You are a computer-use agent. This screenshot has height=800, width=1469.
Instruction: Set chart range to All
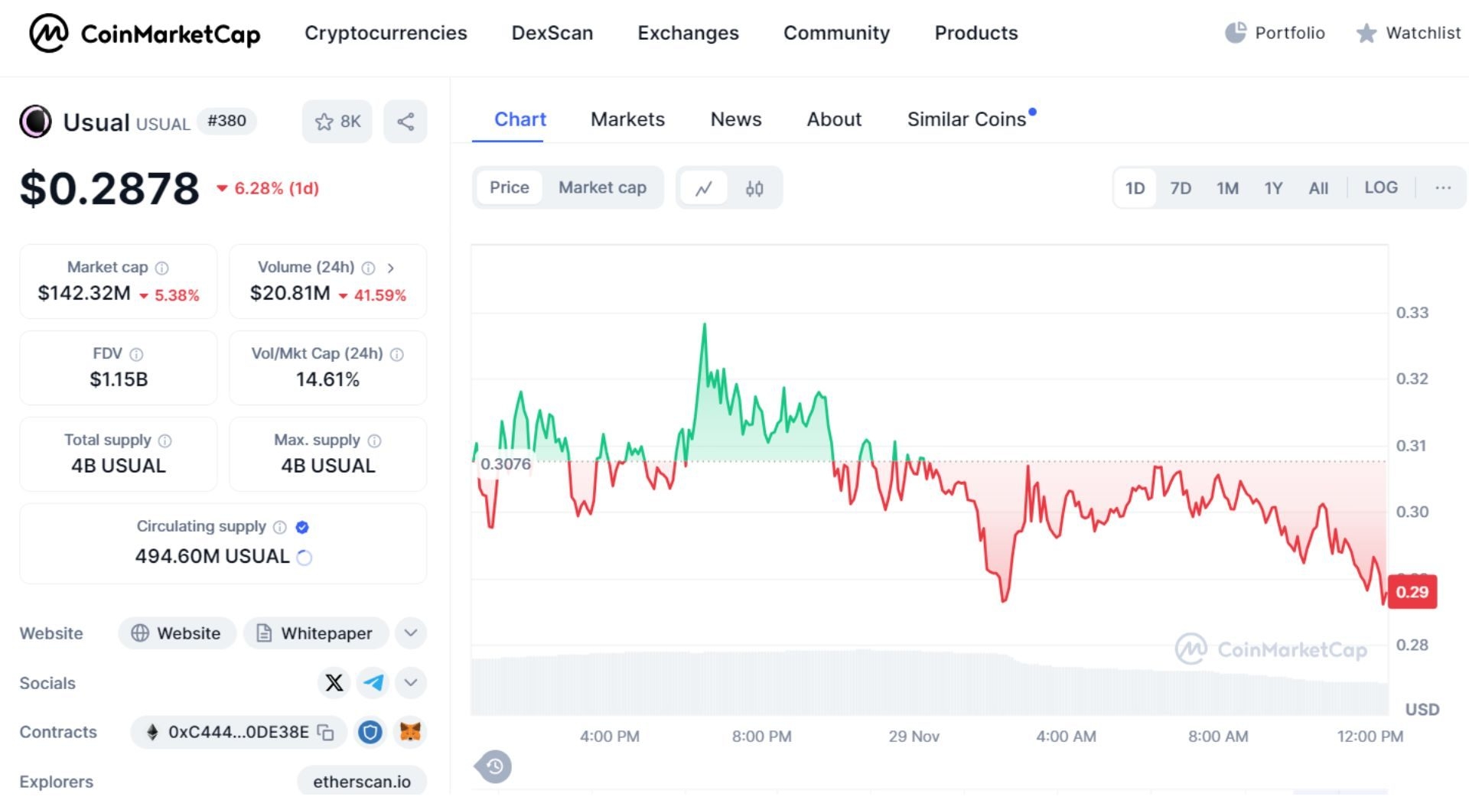1318,188
